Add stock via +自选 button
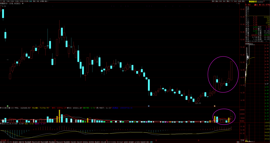 tap(239, 1)
